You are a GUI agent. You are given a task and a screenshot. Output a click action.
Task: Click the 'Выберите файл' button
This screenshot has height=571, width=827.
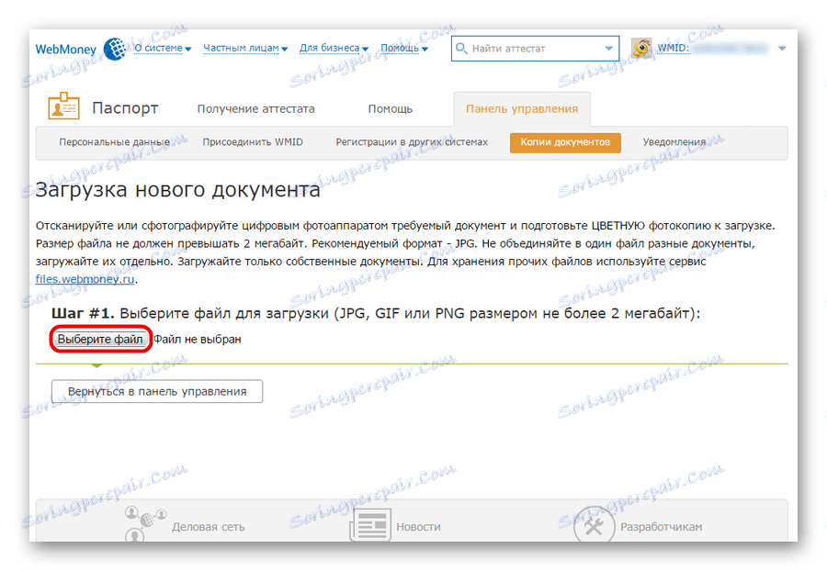click(100, 340)
